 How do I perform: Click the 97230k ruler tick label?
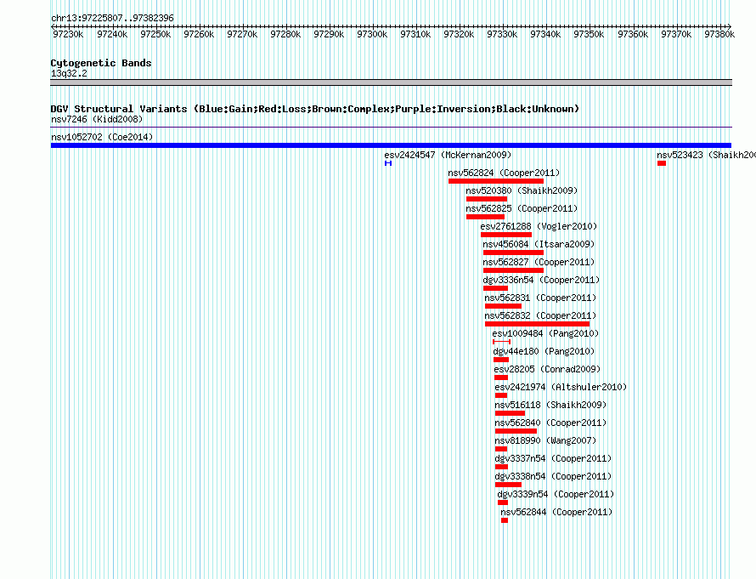(x=68, y=34)
